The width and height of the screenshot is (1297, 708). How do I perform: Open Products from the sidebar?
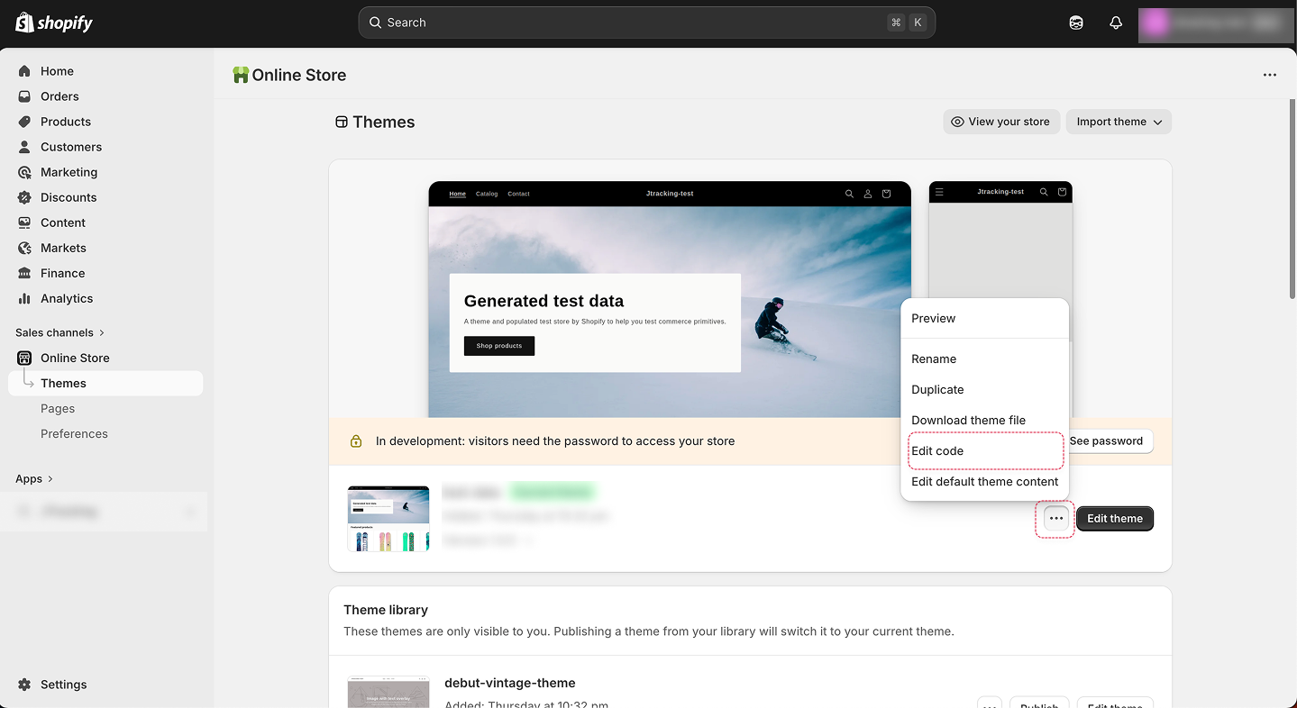point(65,122)
